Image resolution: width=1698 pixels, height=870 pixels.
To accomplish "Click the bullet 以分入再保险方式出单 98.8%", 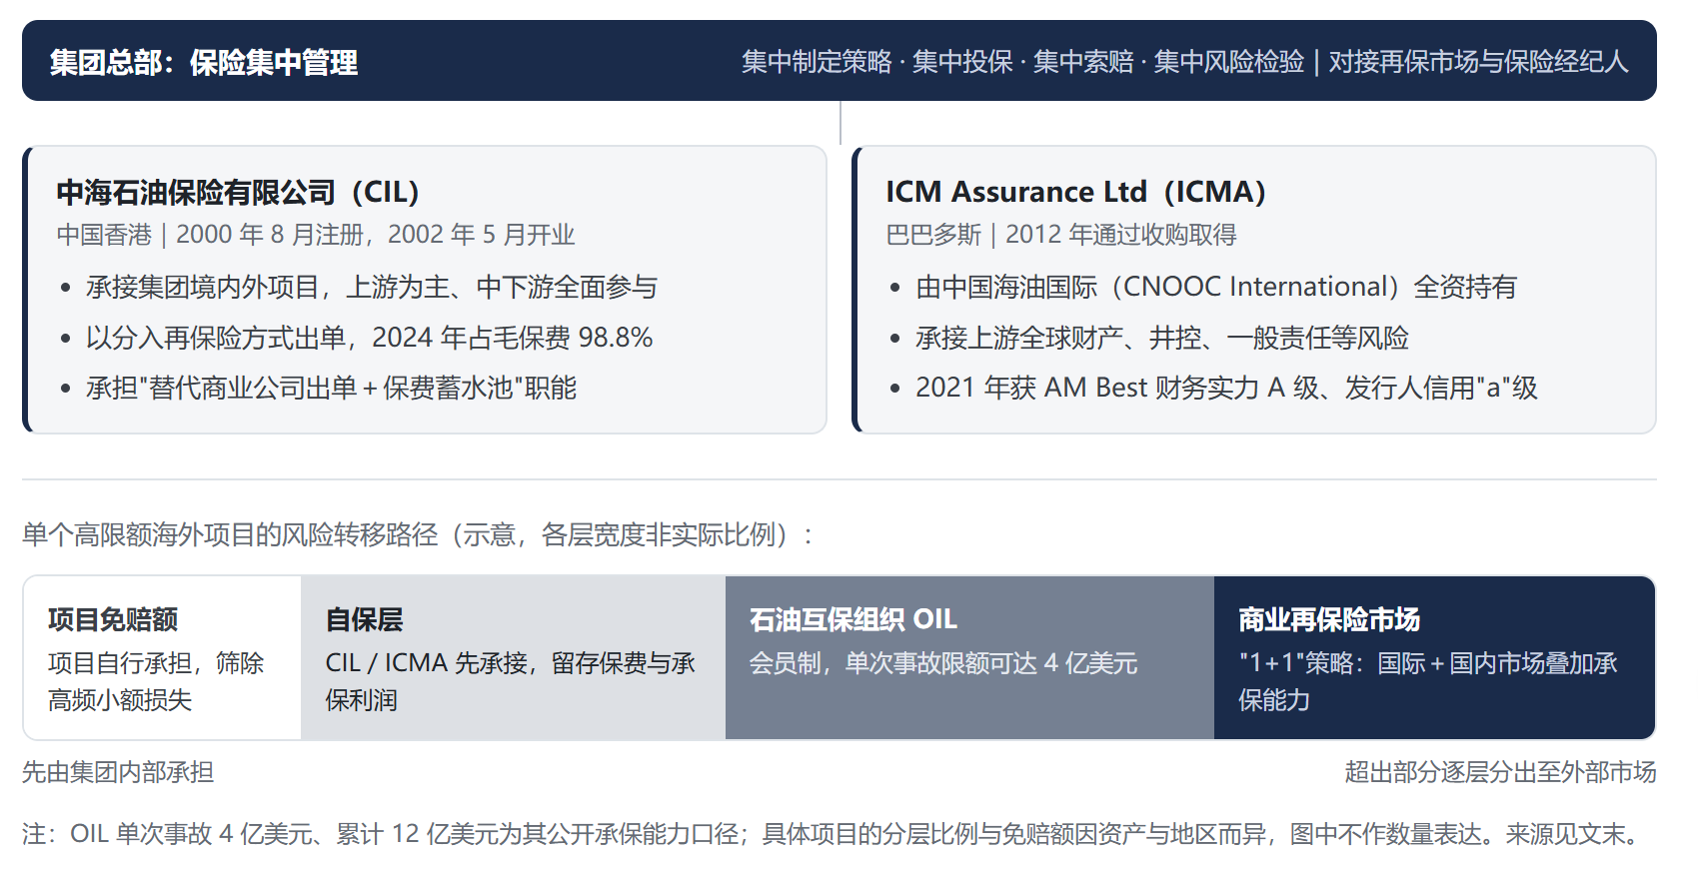I will [x=369, y=338].
